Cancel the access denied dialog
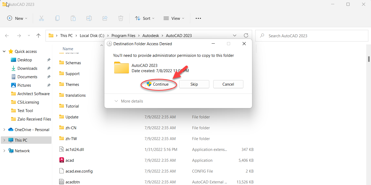Screen dimensions: 371x185 (x=228, y=84)
